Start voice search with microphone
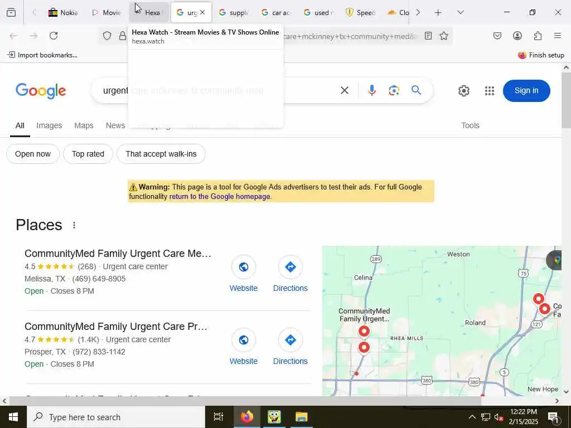This screenshot has height=428, width=571. tap(372, 90)
